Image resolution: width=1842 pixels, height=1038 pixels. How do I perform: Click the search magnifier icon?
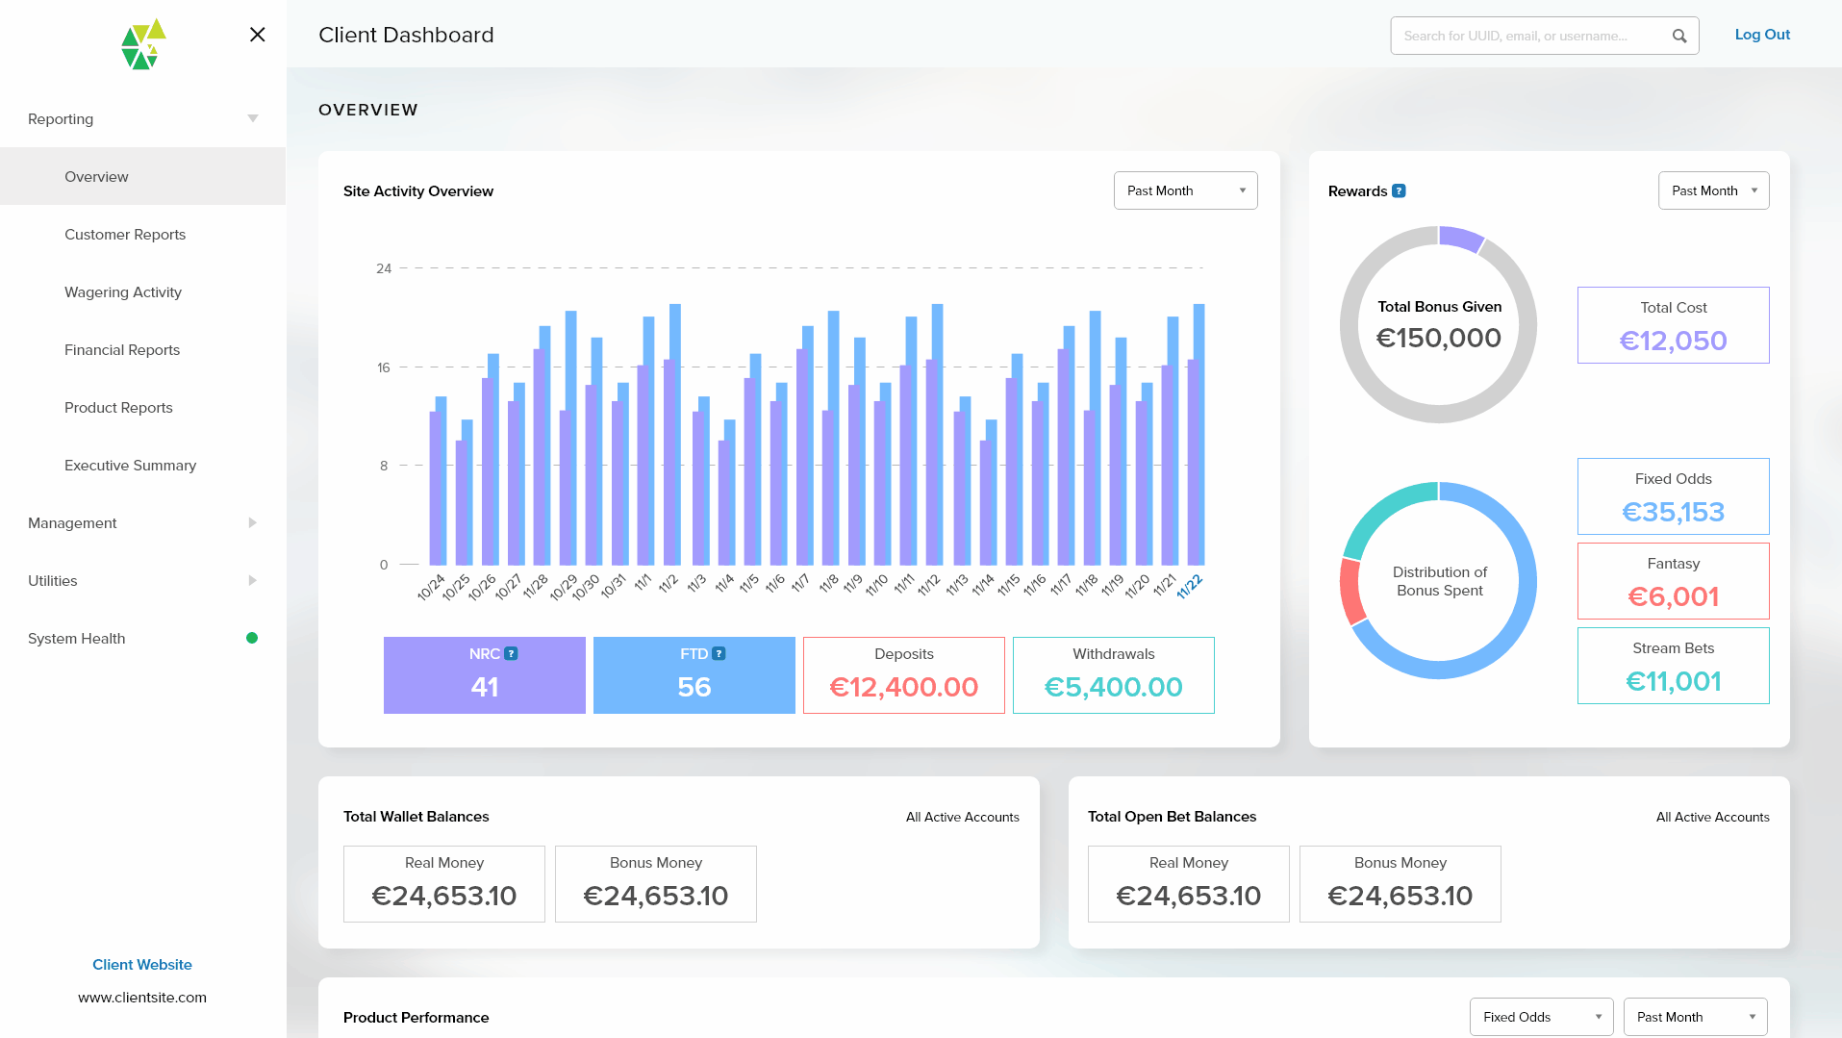pyautogui.click(x=1679, y=36)
